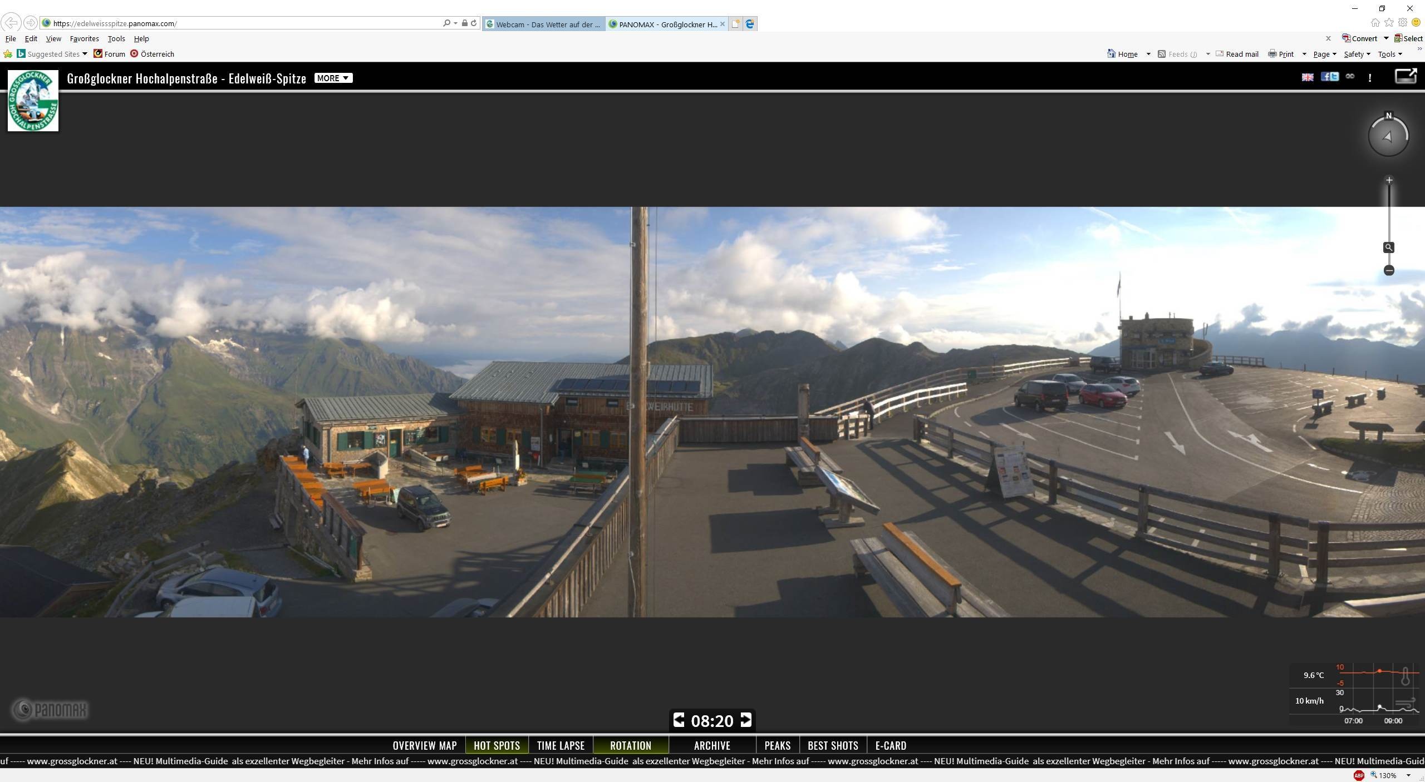
Task: Click the exclamation mark info icon
Action: pyautogui.click(x=1370, y=78)
